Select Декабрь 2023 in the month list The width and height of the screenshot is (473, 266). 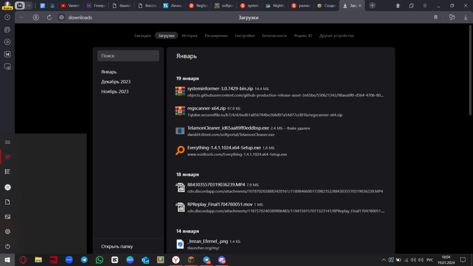pyautogui.click(x=116, y=81)
